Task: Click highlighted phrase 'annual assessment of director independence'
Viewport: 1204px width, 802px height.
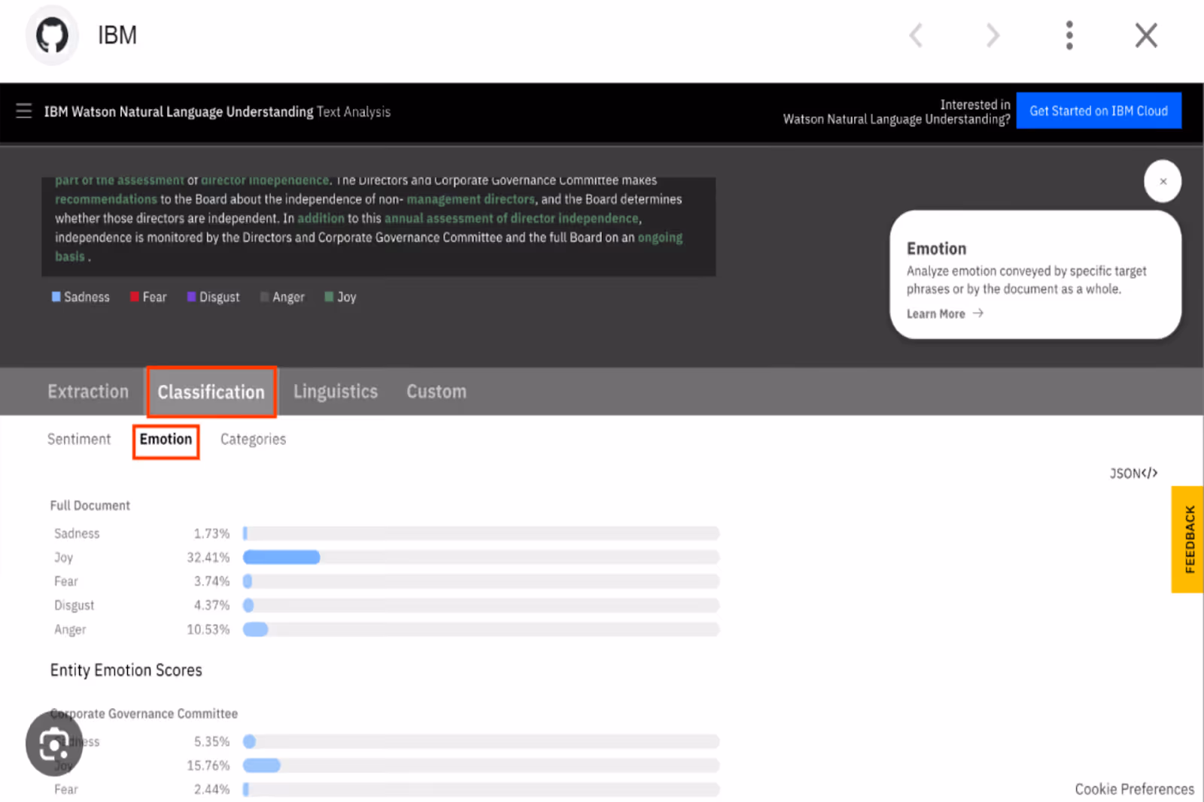Action: pyautogui.click(x=512, y=219)
